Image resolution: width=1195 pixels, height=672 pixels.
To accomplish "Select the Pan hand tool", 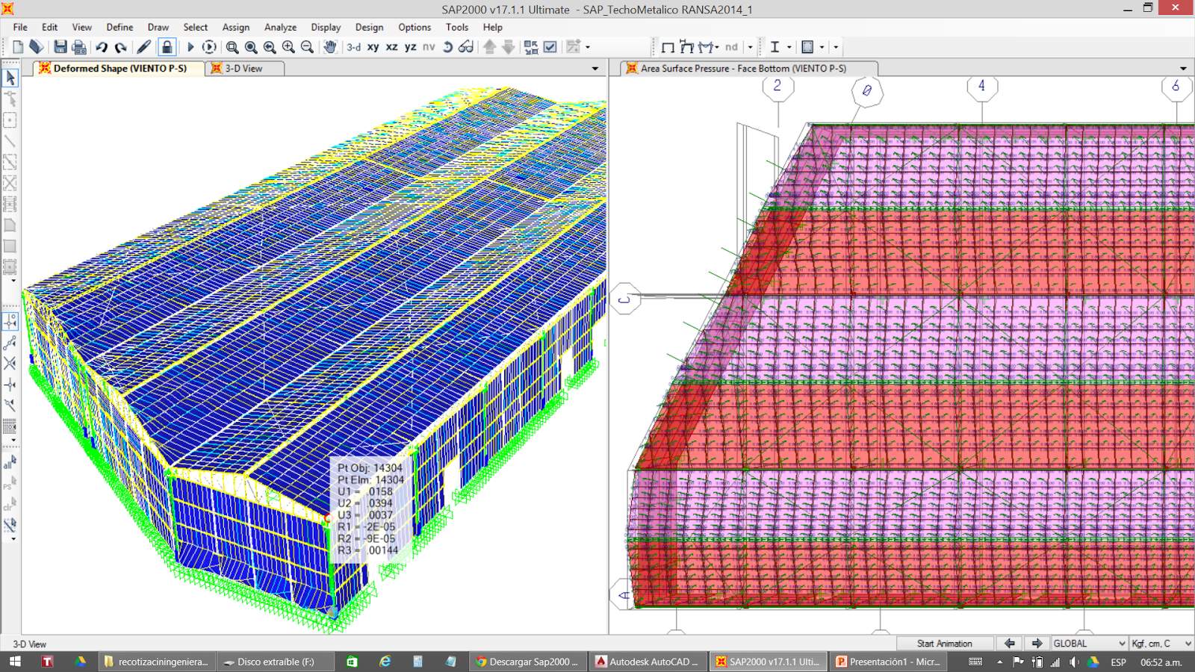I will click(x=329, y=47).
